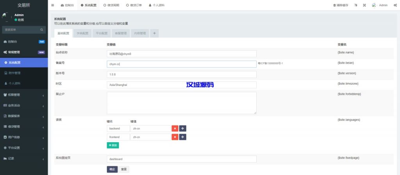This screenshot has height=175, width=400.
Task: Click the green 添加 button
Action: click(112, 145)
